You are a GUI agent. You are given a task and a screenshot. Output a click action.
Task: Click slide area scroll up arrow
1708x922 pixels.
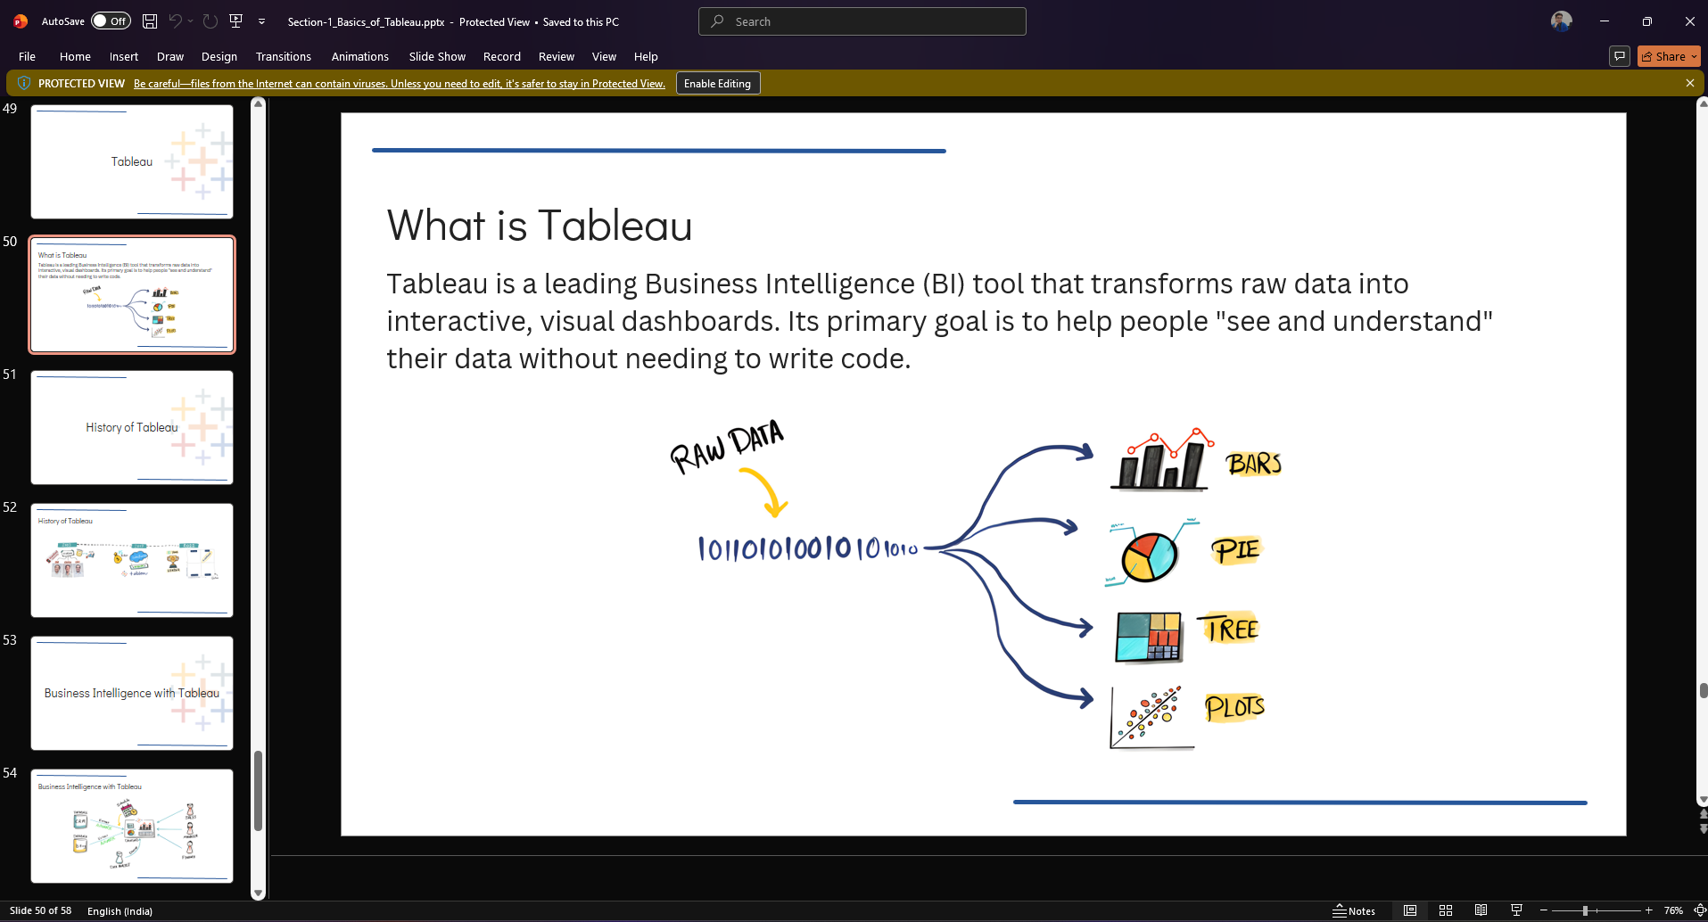[x=1702, y=104]
